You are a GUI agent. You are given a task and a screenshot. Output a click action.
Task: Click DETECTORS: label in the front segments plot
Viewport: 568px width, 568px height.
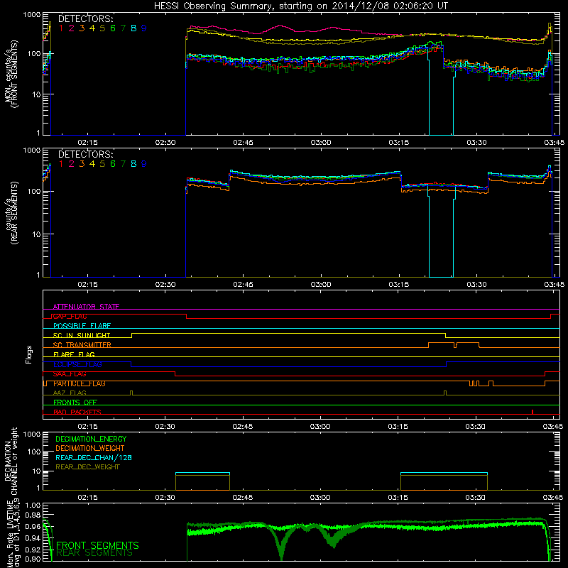click(85, 18)
